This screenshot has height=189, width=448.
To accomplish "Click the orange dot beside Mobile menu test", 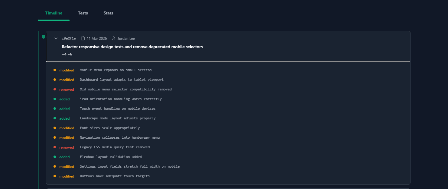I will (55, 70).
